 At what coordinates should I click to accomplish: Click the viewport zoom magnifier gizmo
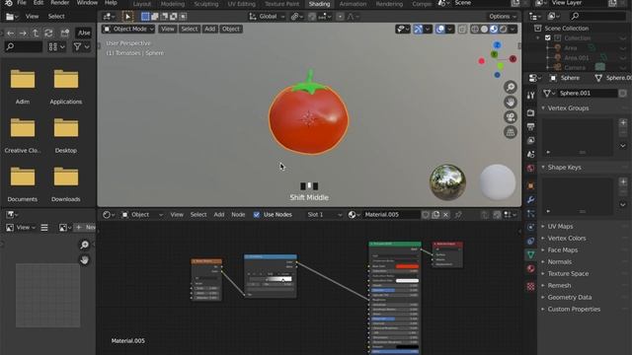(511, 87)
